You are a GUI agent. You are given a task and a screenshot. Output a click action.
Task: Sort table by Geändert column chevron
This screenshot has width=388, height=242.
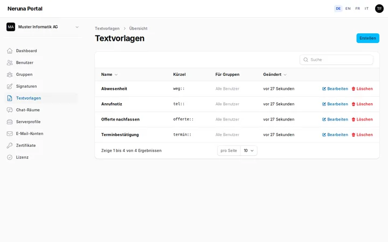285,75
